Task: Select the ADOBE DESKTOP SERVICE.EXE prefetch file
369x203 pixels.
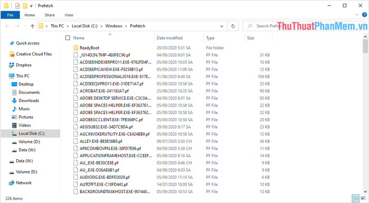Action: 115,98
